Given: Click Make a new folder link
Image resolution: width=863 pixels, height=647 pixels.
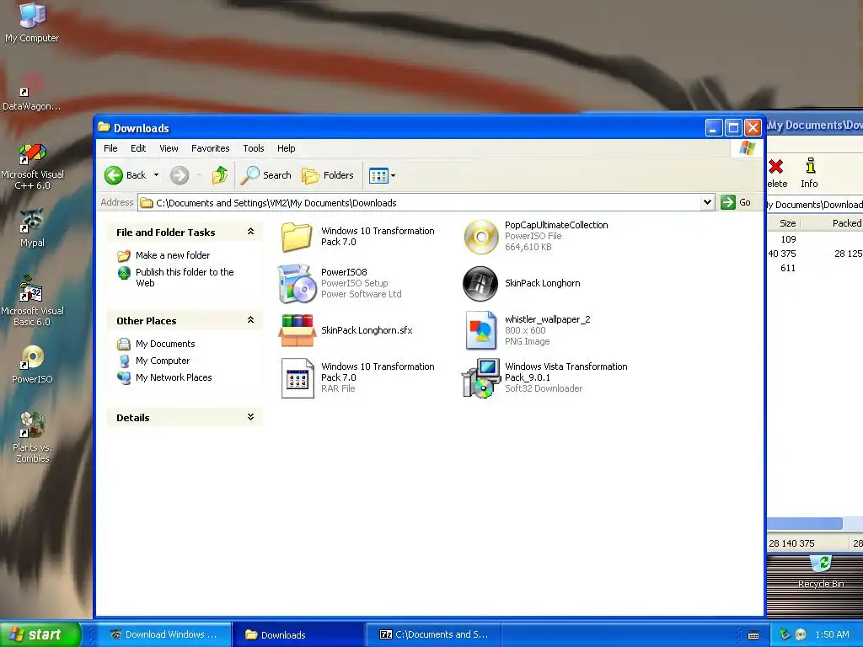Looking at the screenshot, I should click(x=173, y=255).
